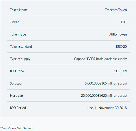
Task: Select the '5,000,000€ (€5 million euros)' value
Action: click(106, 83)
